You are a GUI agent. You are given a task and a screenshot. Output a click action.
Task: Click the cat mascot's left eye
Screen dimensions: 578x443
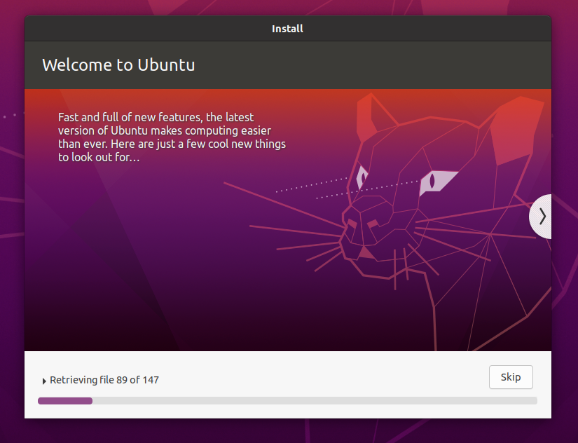[x=362, y=176]
